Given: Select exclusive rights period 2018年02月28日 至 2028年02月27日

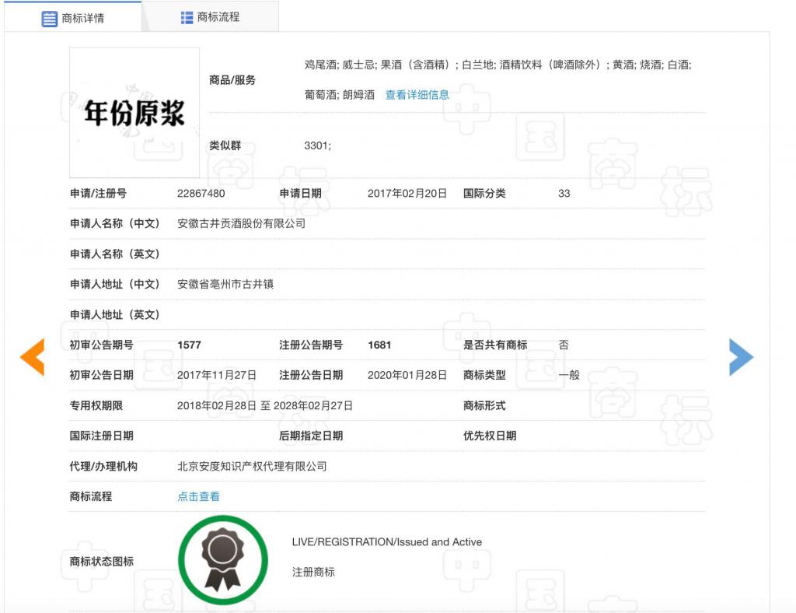Looking at the screenshot, I should [x=265, y=405].
